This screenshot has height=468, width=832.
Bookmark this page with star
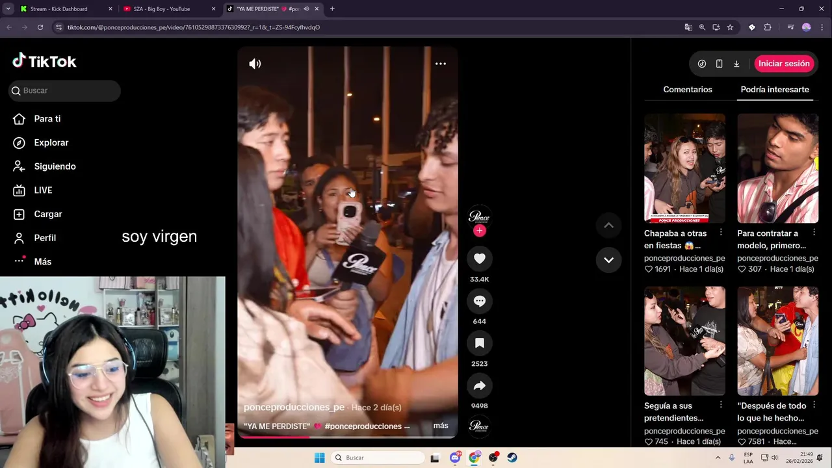[730, 27]
